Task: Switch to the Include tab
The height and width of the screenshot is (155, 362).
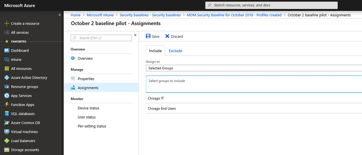Action: (155, 51)
